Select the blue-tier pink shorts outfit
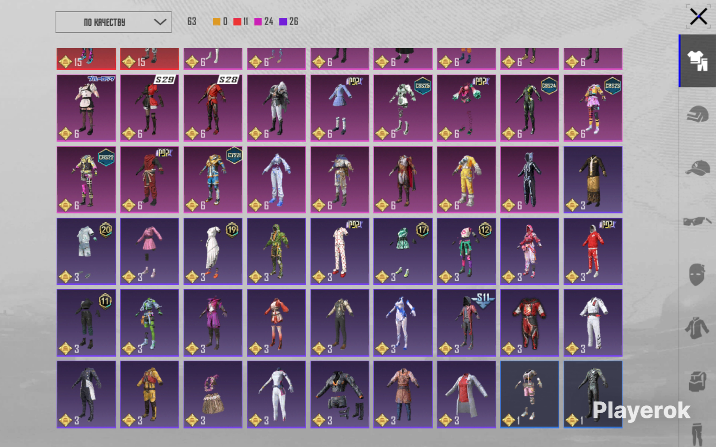This screenshot has height=447, width=716. (530, 395)
